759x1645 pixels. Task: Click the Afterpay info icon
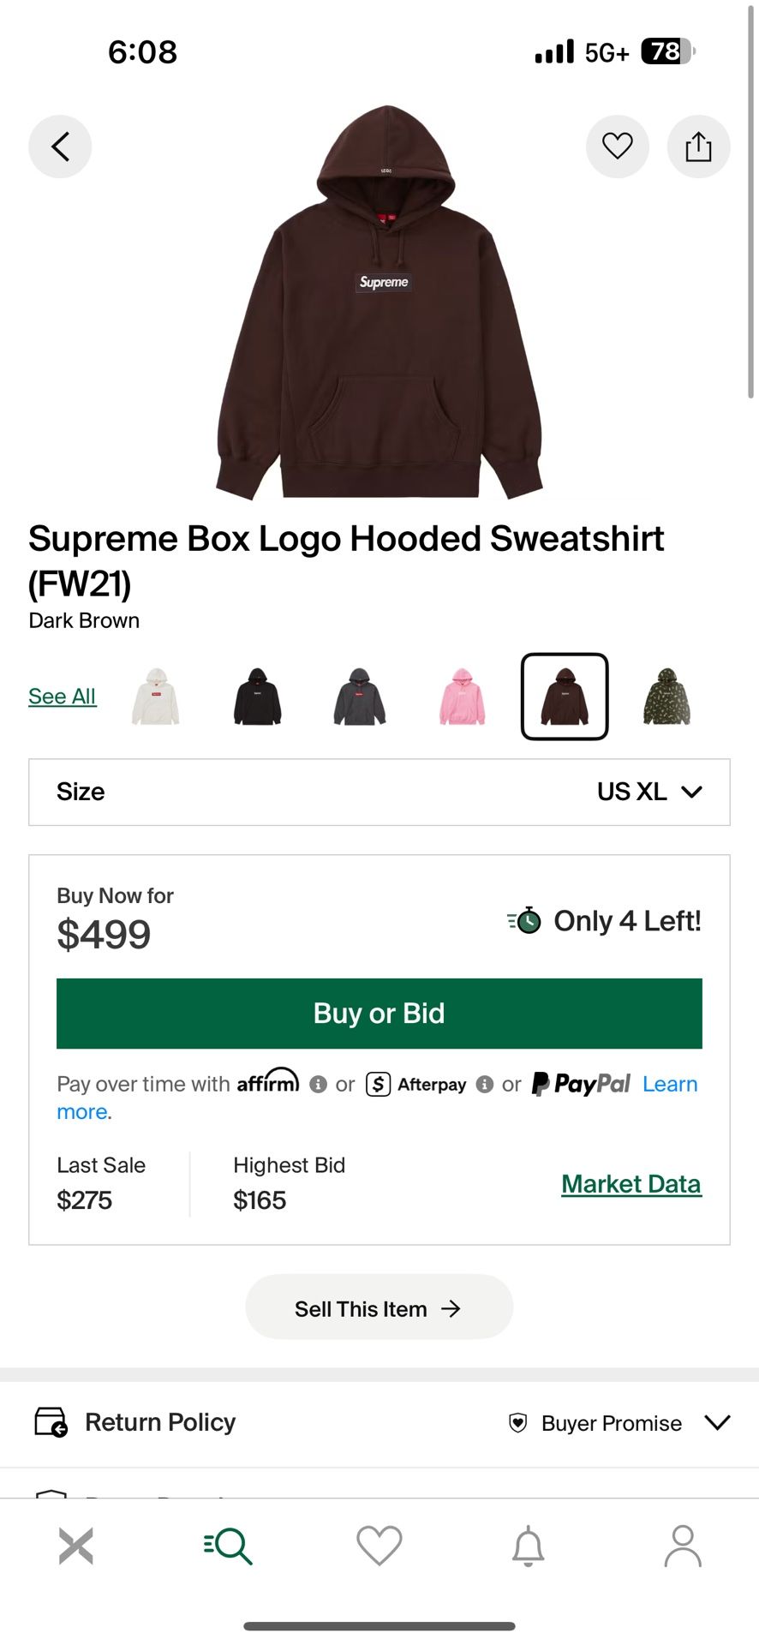(485, 1085)
